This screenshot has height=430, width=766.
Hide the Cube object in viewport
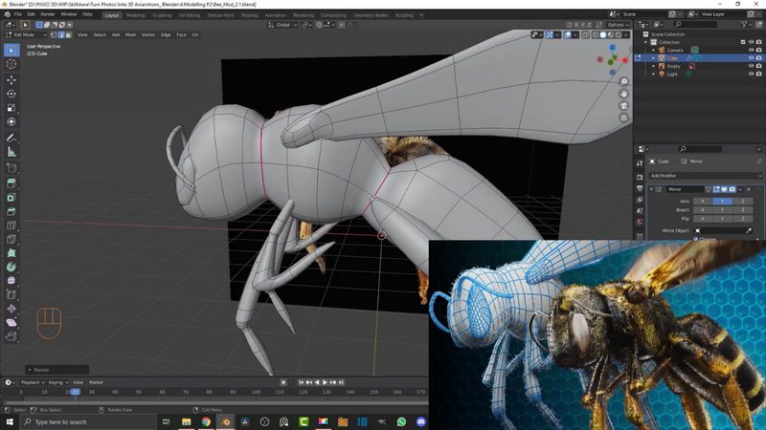tap(751, 58)
